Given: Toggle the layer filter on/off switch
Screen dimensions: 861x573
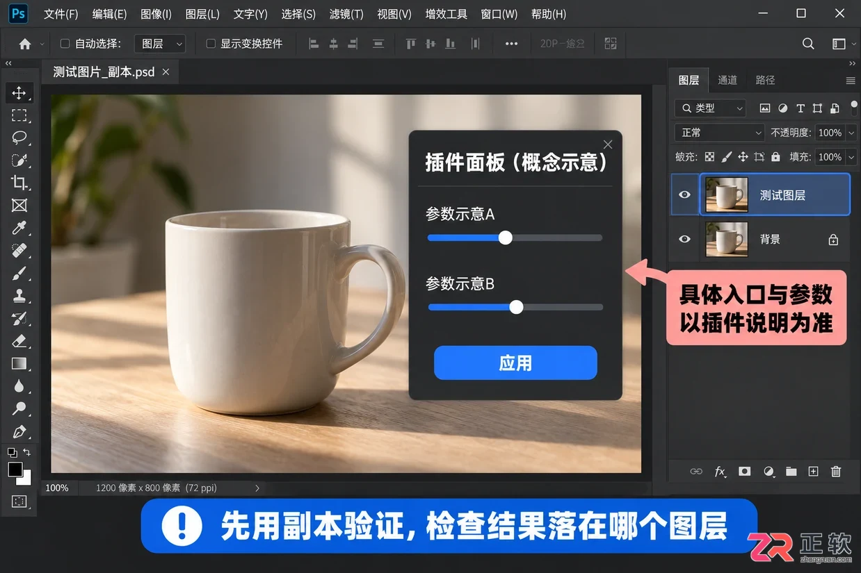Looking at the screenshot, I should pos(854,108).
